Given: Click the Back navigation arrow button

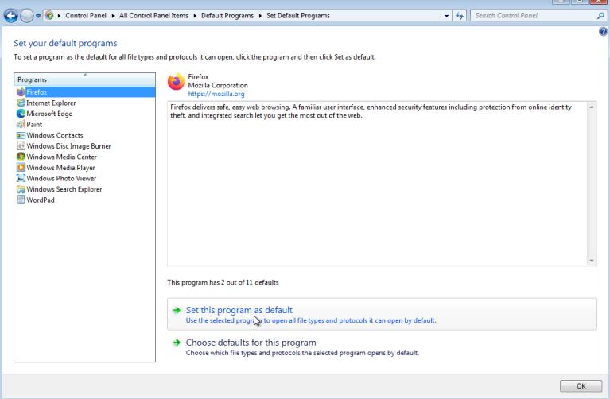Looking at the screenshot, I should 11,16.
